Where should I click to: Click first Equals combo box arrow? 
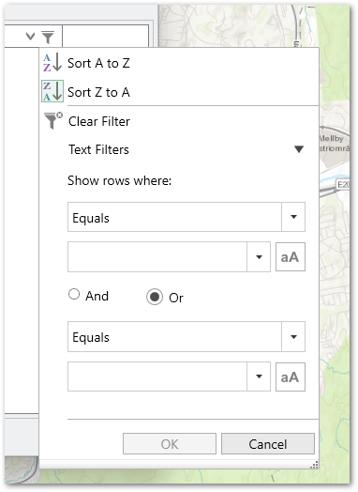(x=293, y=217)
